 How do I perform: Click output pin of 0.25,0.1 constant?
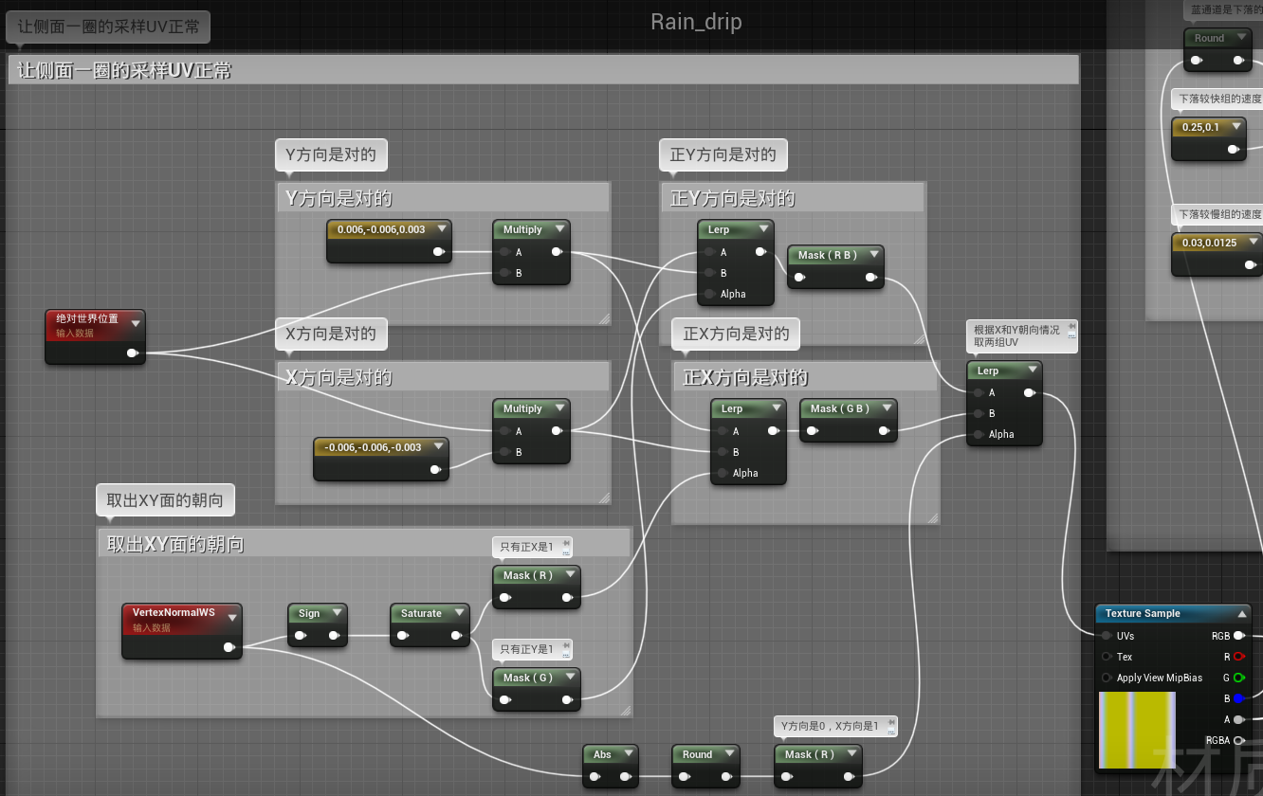pos(1233,149)
